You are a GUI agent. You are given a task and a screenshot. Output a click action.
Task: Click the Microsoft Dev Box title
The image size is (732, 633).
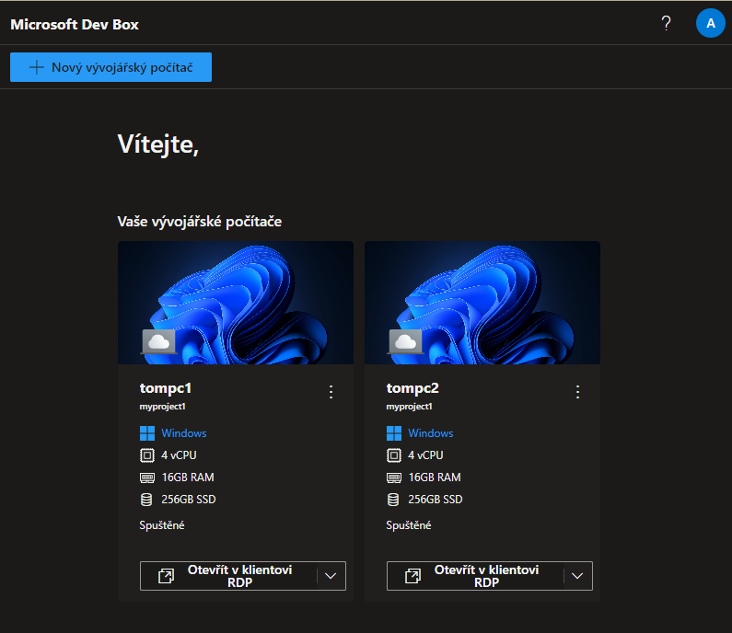(x=75, y=24)
